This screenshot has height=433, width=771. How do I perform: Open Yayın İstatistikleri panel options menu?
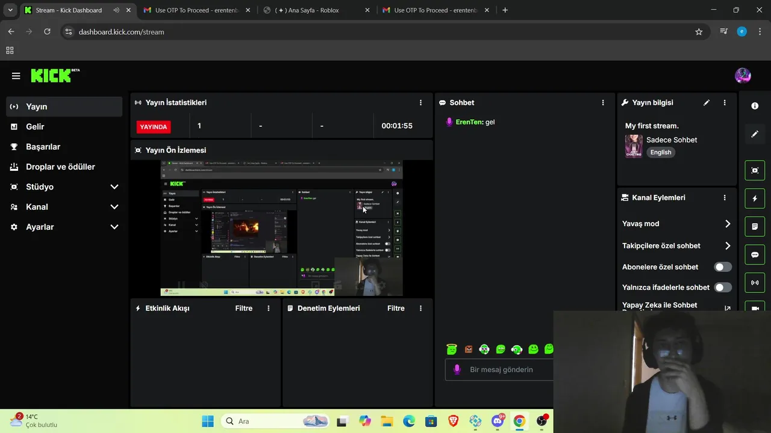click(x=420, y=103)
